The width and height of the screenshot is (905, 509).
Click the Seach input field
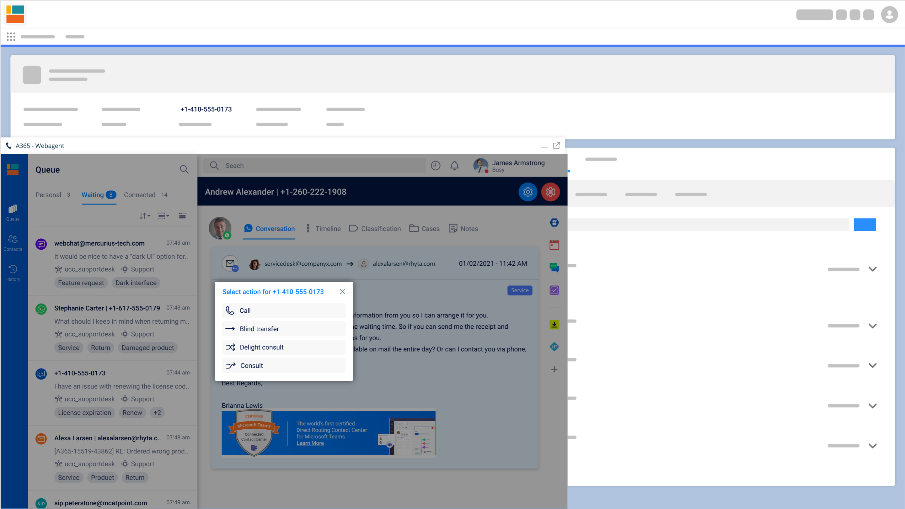tap(315, 166)
